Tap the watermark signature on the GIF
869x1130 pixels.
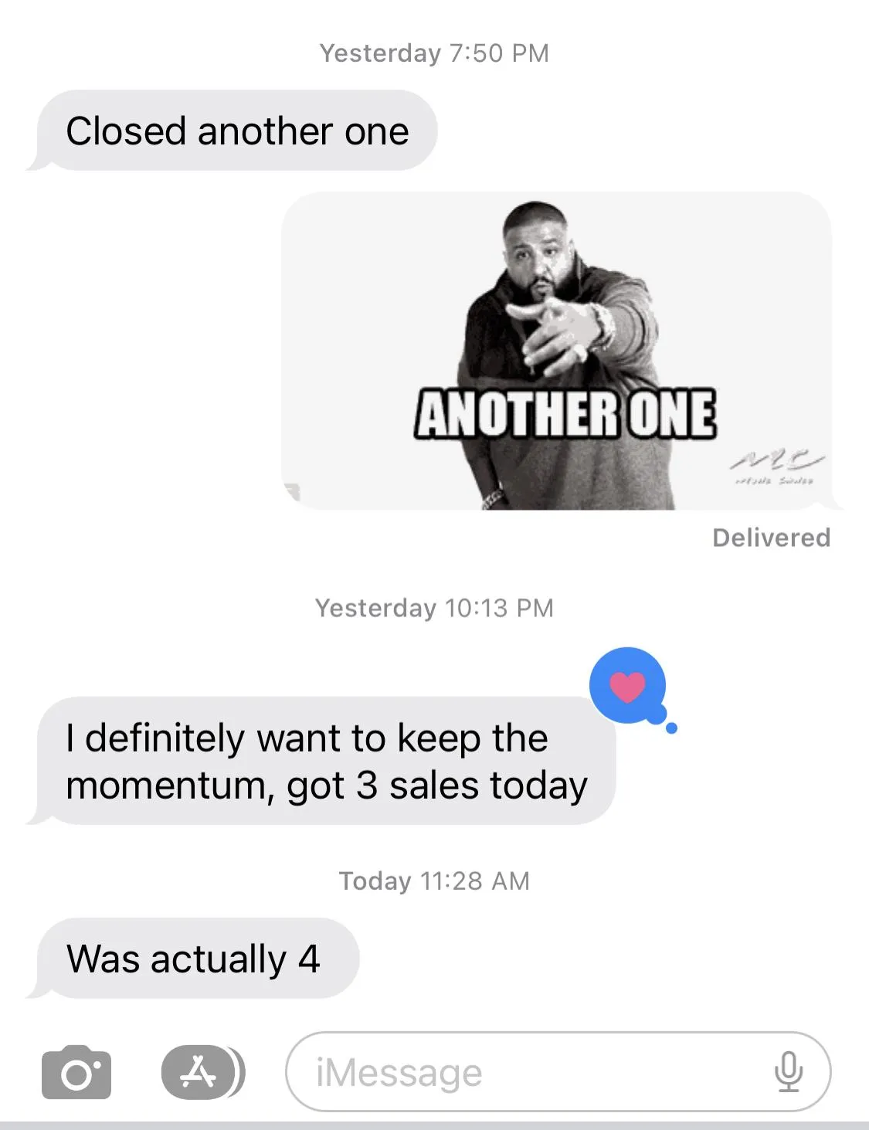pyautogui.click(x=776, y=467)
